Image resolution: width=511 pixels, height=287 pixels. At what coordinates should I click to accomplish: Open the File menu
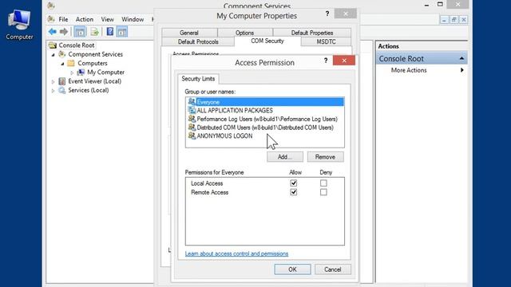(63, 19)
